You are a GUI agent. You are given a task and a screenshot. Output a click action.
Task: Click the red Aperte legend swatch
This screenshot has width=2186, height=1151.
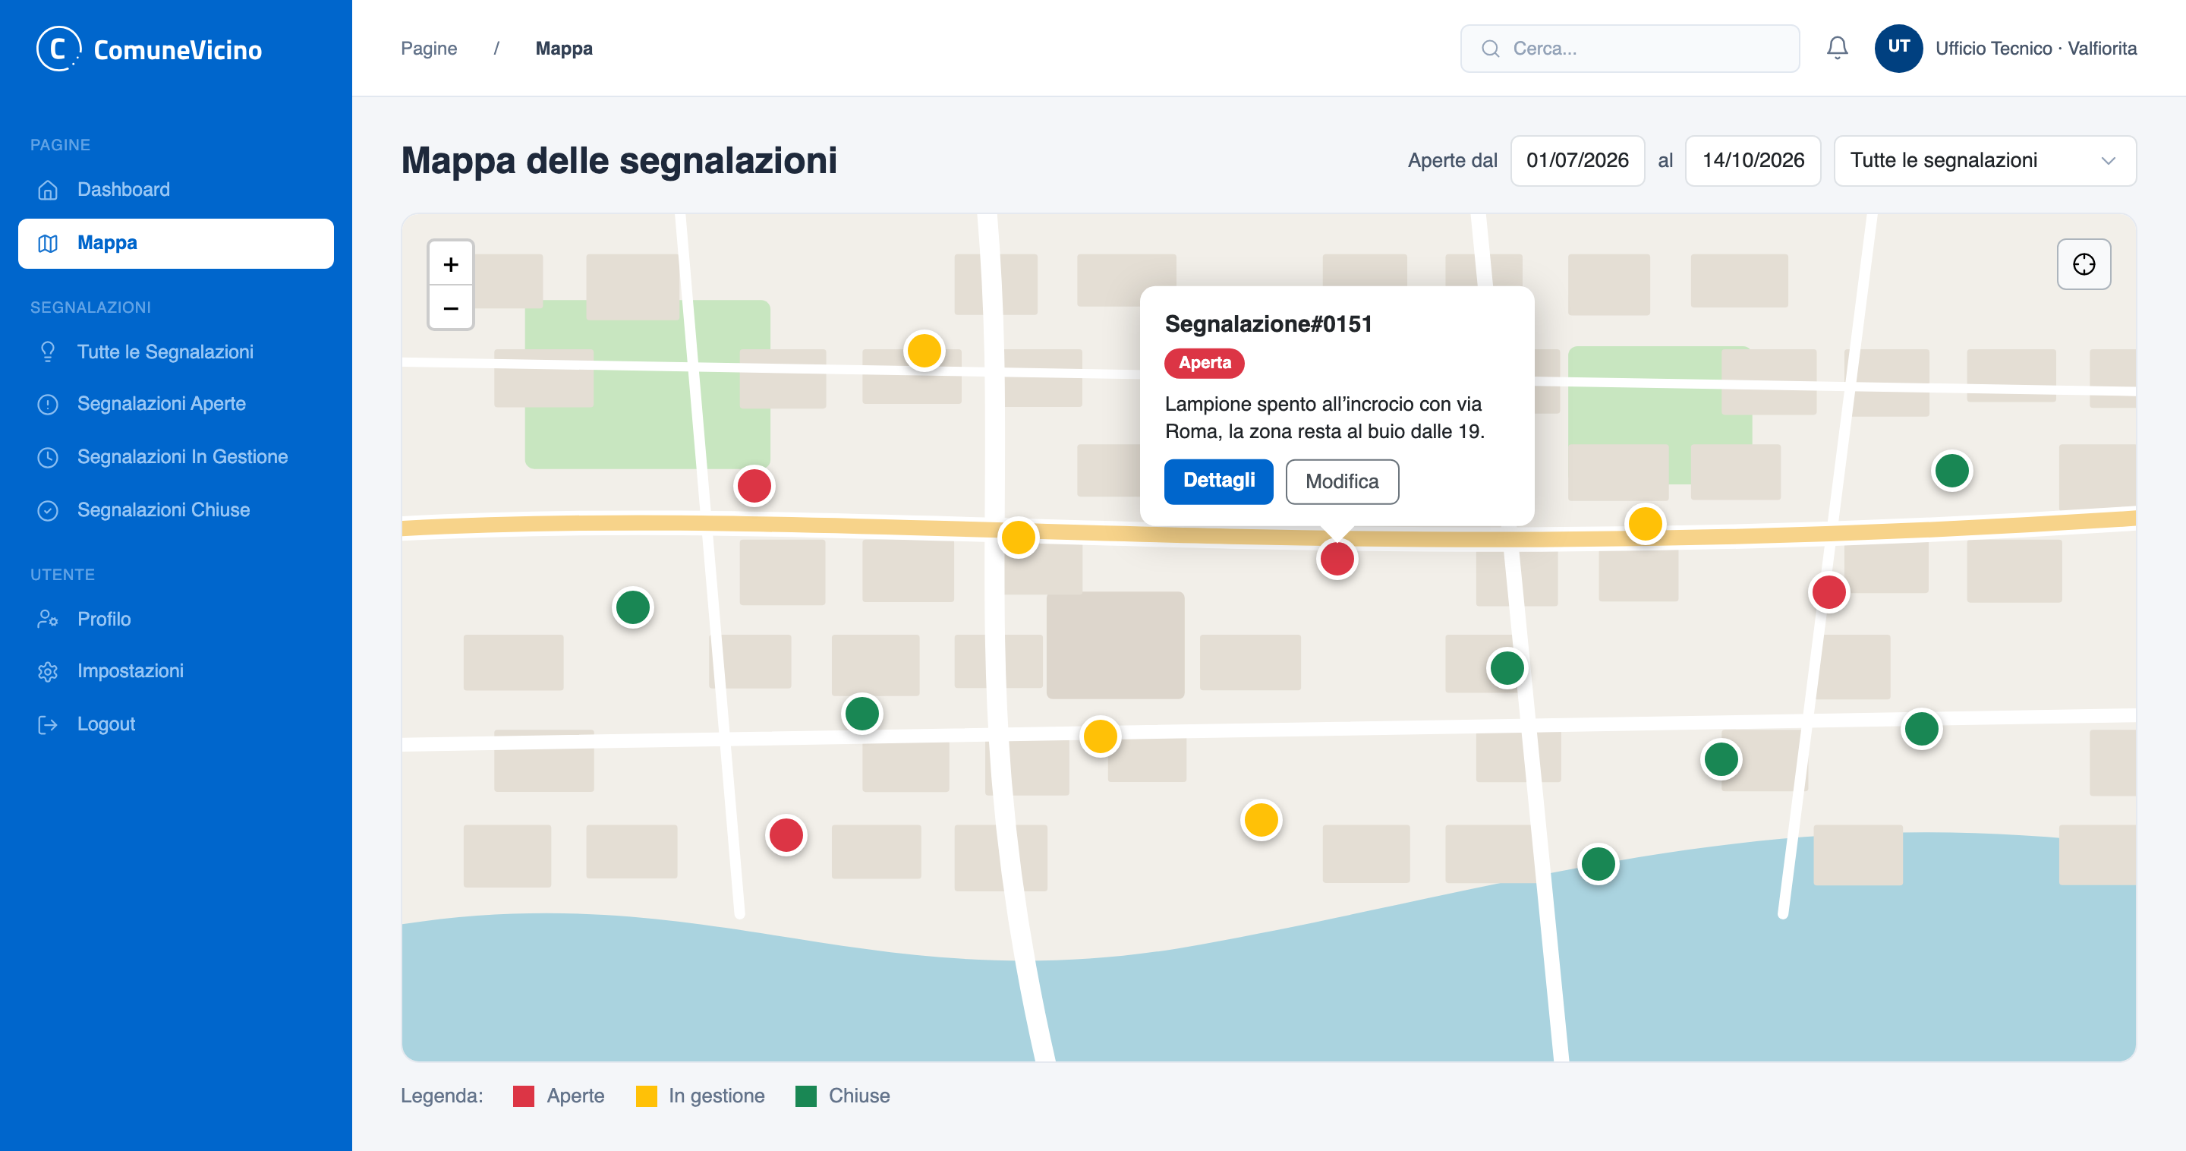(524, 1096)
